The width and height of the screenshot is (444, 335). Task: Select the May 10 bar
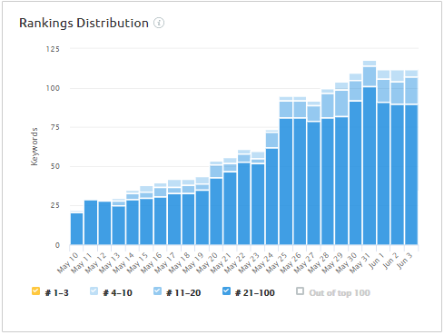(76, 228)
